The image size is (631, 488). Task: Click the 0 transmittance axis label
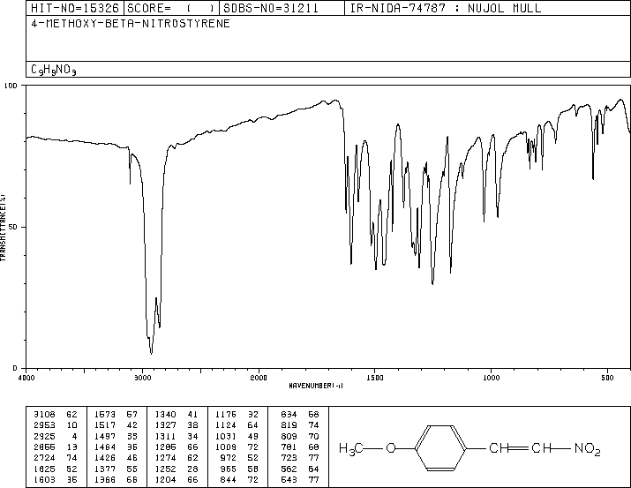[x=15, y=368]
